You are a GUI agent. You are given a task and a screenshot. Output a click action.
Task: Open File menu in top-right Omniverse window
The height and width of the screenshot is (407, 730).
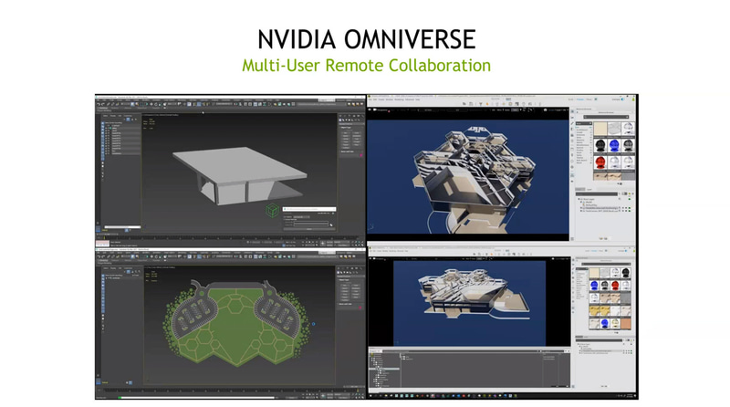point(370,99)
